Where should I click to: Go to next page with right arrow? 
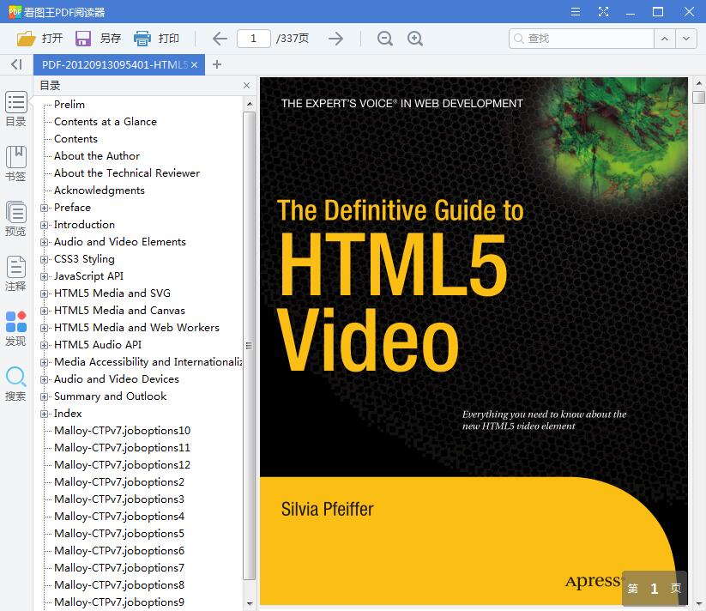(x=335, y=39)
